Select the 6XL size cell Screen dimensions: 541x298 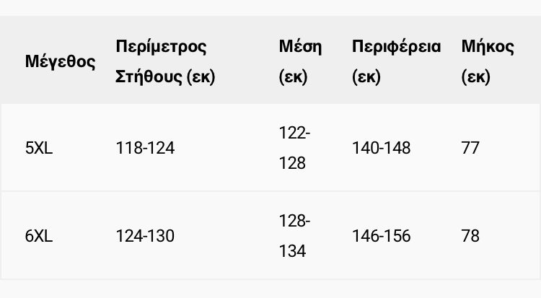39,236
